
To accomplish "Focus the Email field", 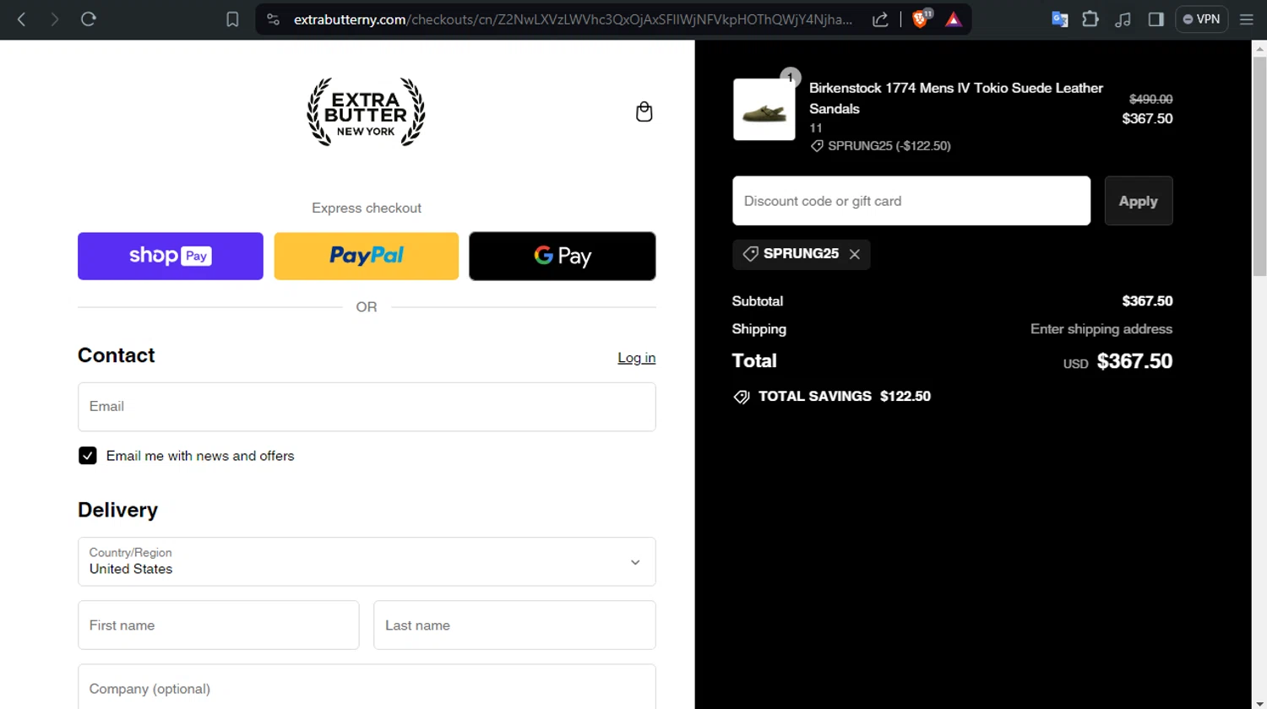I will 367,407.
